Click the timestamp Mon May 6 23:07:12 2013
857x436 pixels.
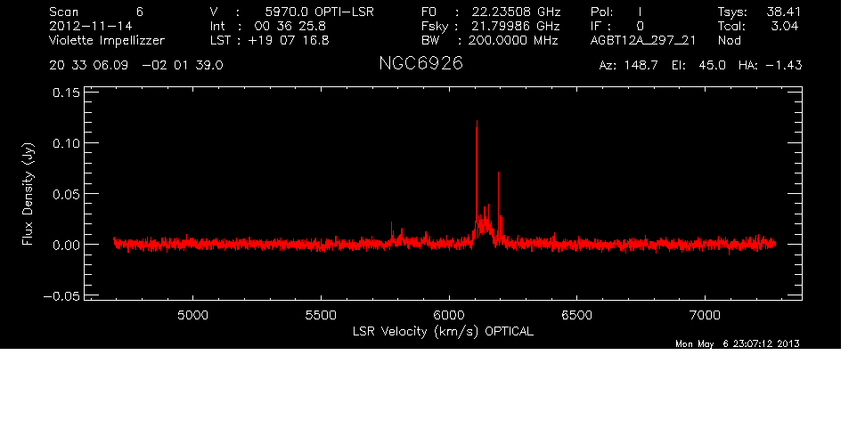coord(738,343)
